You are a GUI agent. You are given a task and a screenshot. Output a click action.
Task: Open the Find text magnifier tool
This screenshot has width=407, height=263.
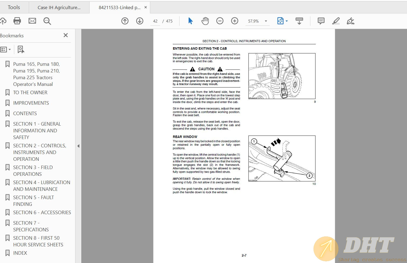[x=47, y=21]
